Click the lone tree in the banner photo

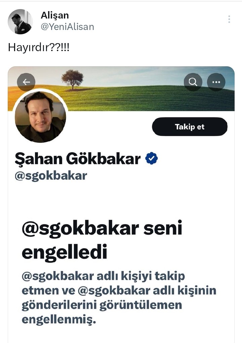click(x=72, y=78)
